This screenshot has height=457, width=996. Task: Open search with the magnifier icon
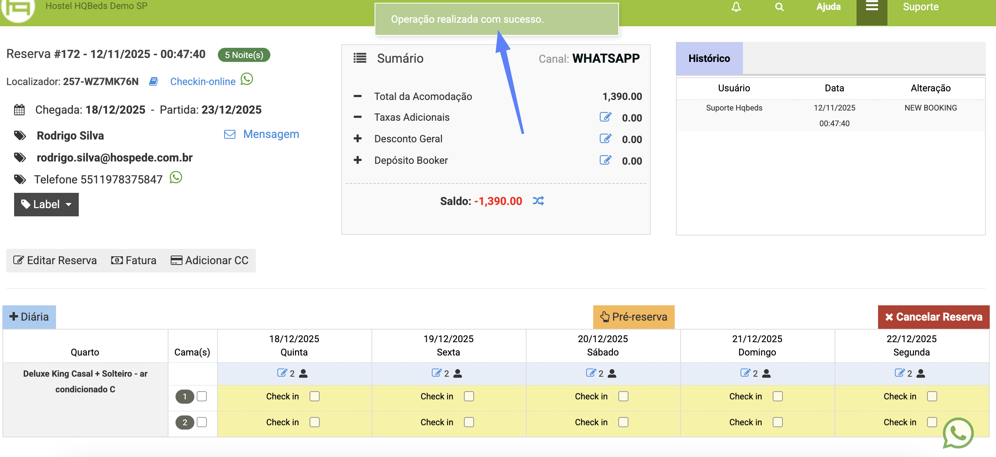[779, 7]
